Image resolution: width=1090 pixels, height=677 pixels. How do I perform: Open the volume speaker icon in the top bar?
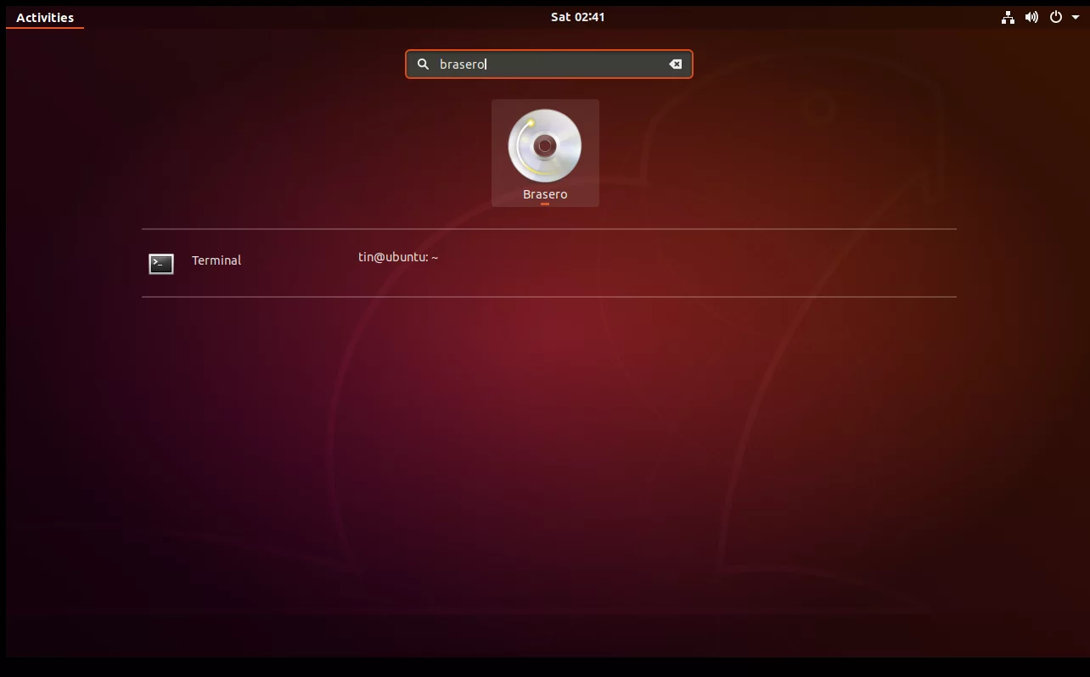tap(1031, 17)
